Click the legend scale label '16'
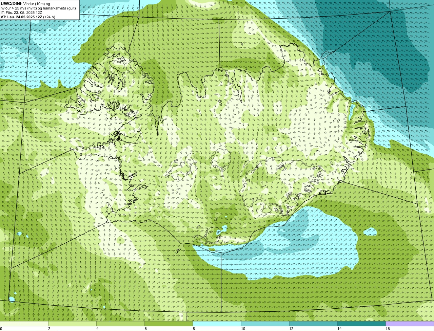Viewport: 434px width, 331px height. tap(388, 329)
